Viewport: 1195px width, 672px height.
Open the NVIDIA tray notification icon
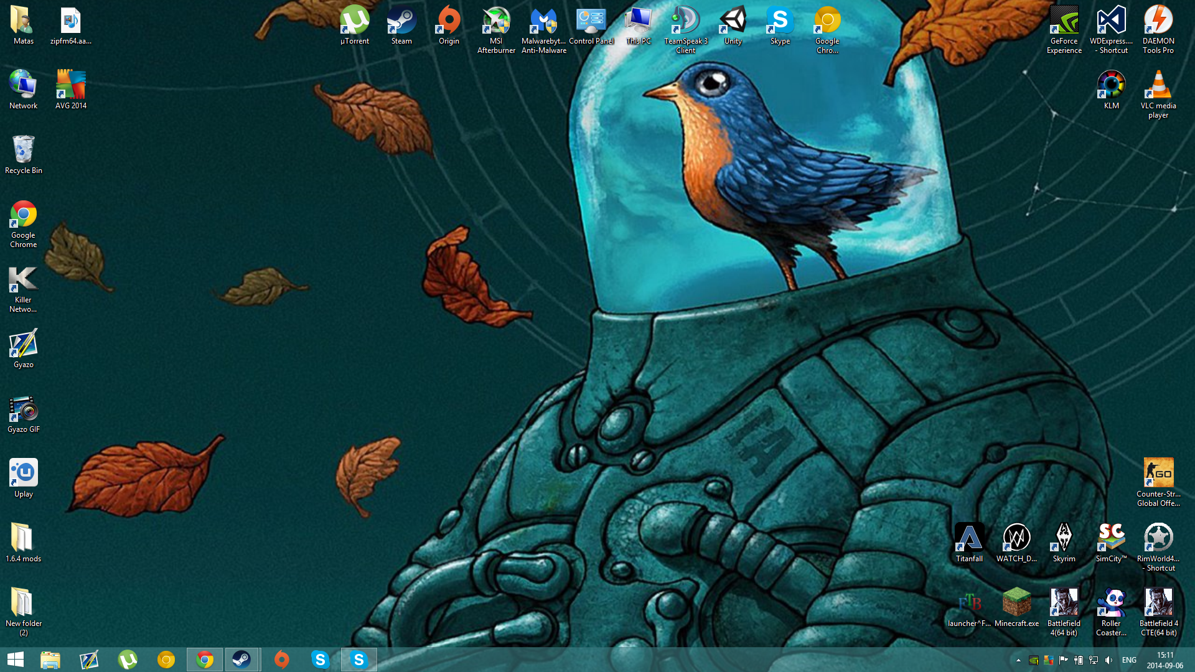coord(1034,660)
